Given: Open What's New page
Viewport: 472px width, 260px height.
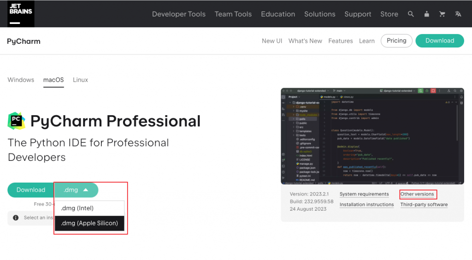Looking at the screenshot, I should tap(305, 41).
